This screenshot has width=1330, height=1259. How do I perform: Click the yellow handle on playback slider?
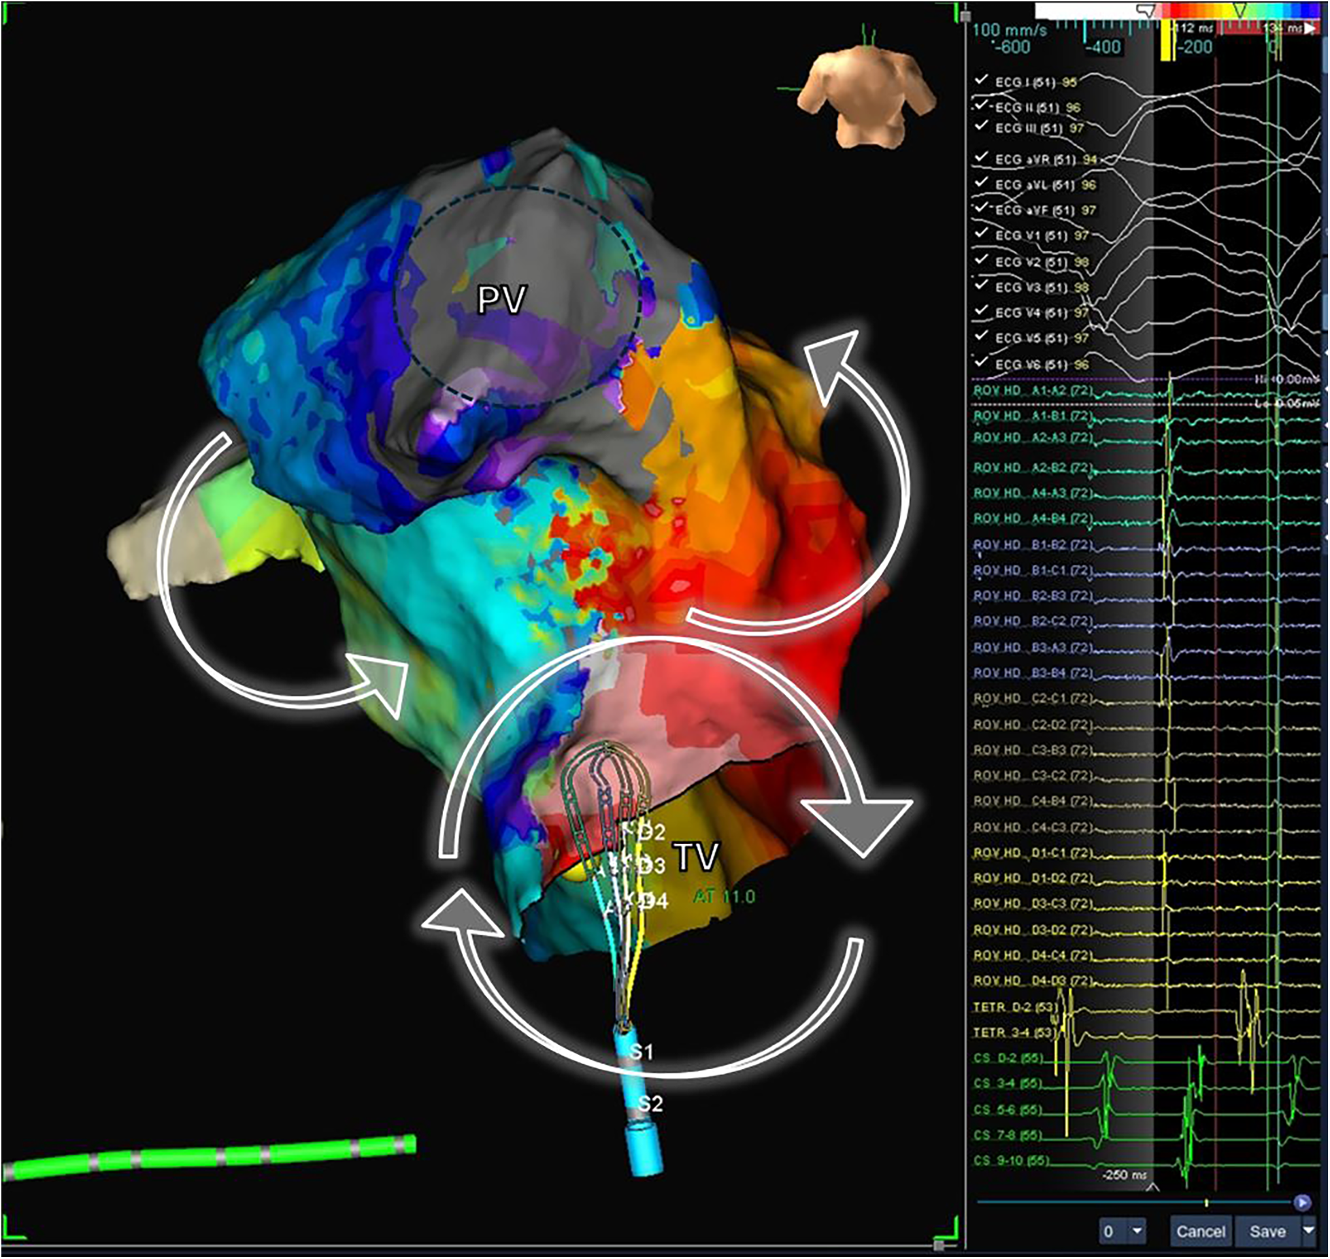[1206, 1203]
